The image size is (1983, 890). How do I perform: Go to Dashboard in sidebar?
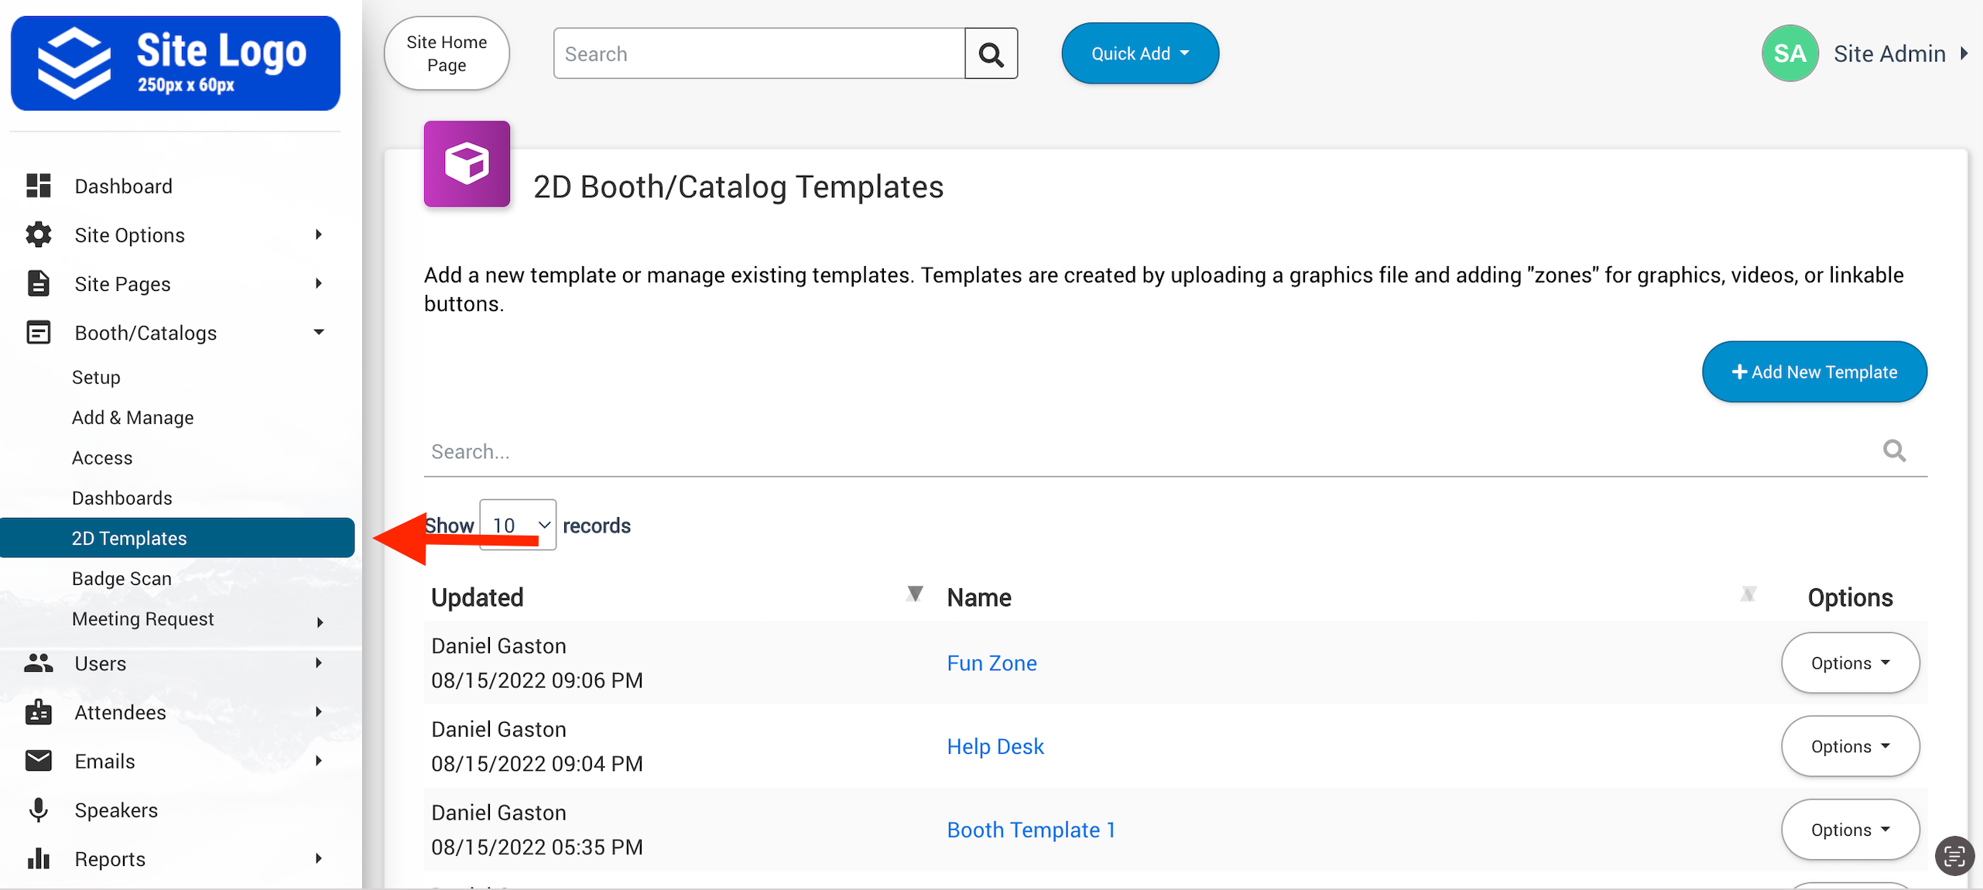click(123, 186)
